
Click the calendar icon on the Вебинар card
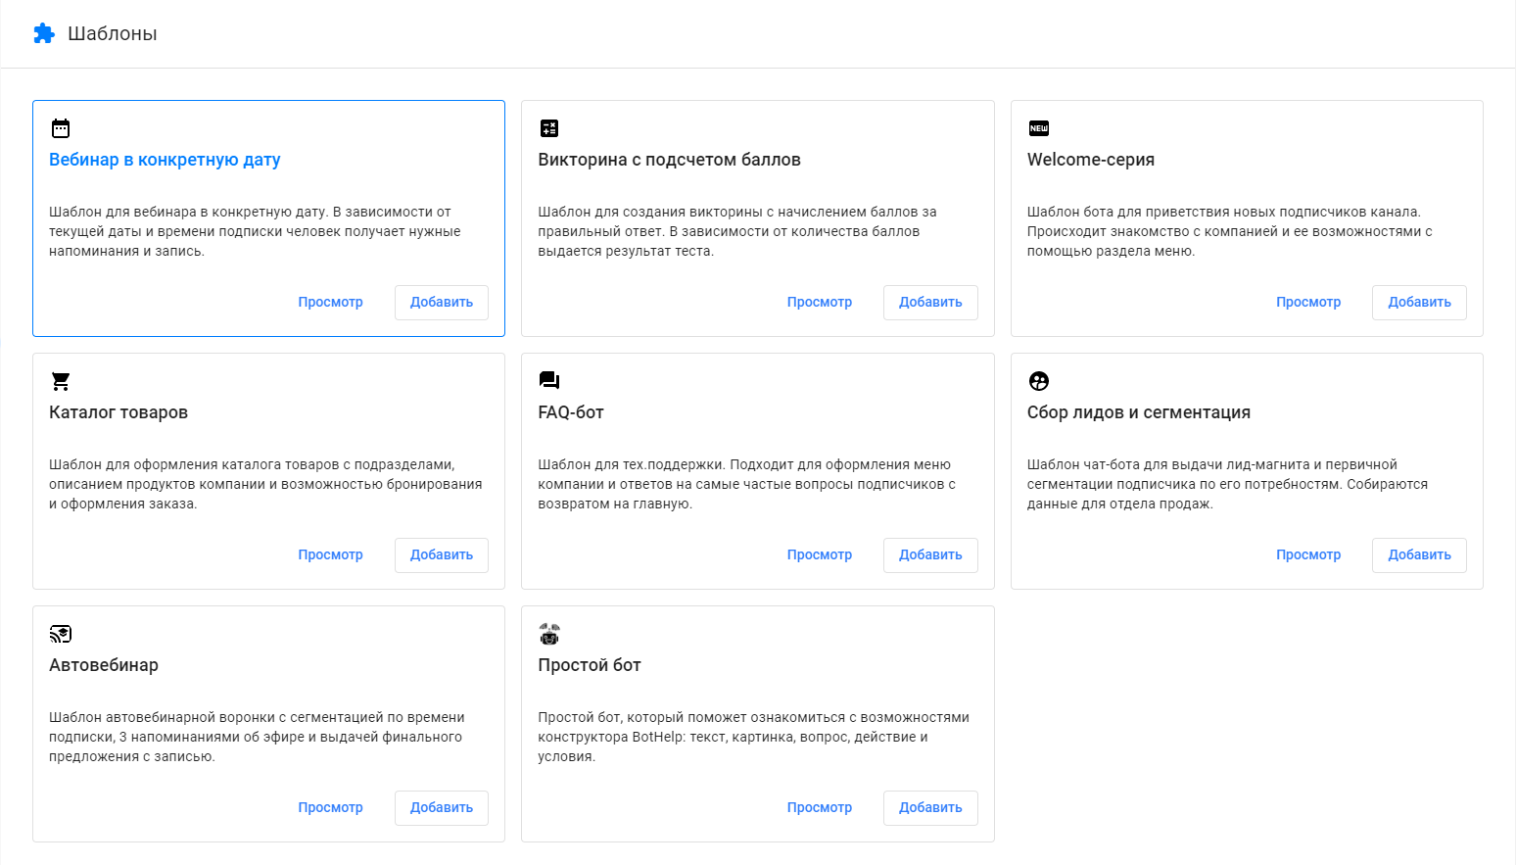[x=61, y=128]
